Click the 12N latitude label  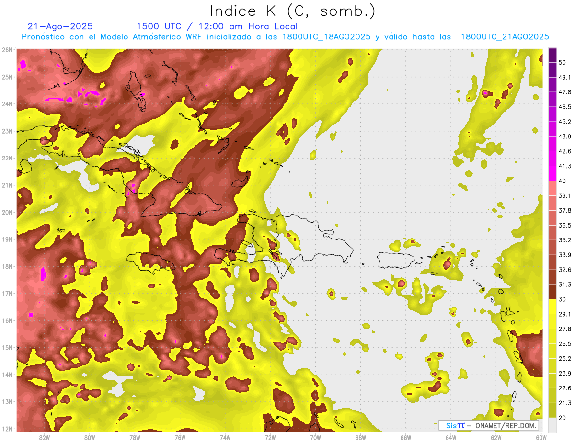(x=7, y=429)
